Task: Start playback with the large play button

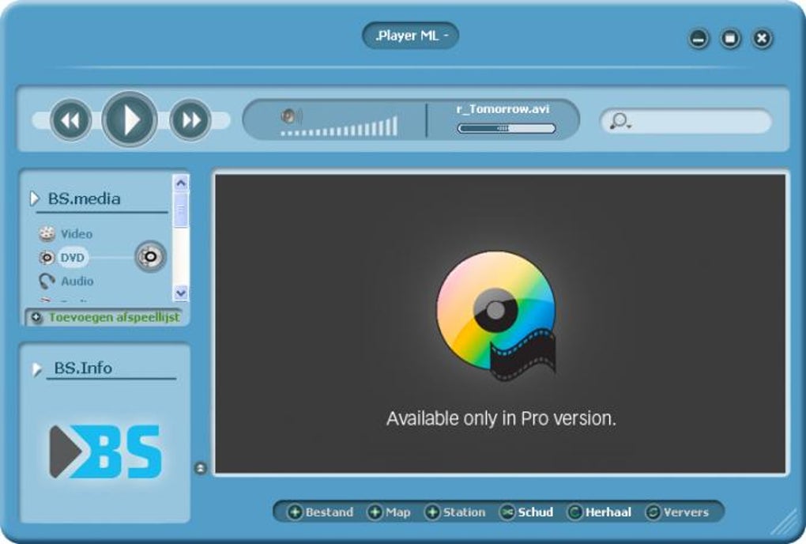Action: point(130,119)
